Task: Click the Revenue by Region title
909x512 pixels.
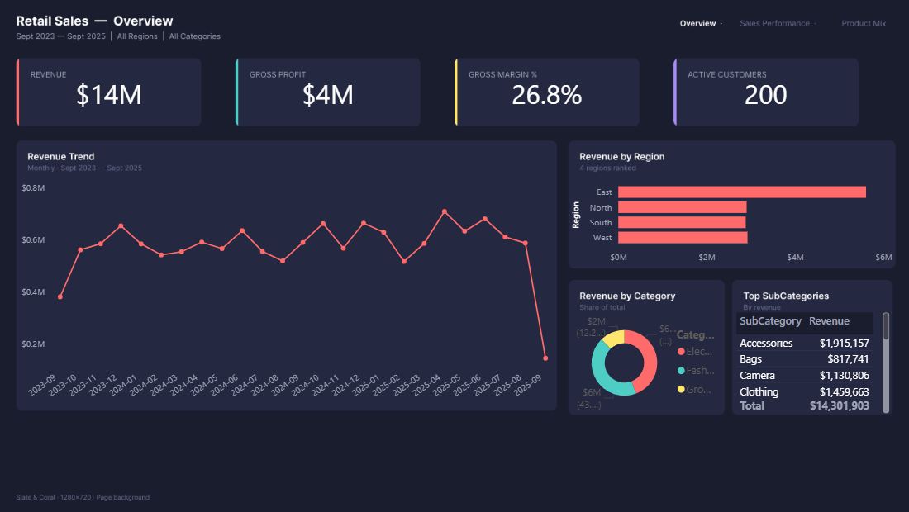Action: pyautogui.click(x=622, y=156)
